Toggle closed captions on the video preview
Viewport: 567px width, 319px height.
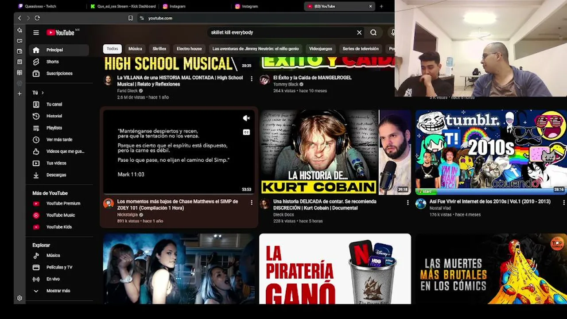(246, 132)
